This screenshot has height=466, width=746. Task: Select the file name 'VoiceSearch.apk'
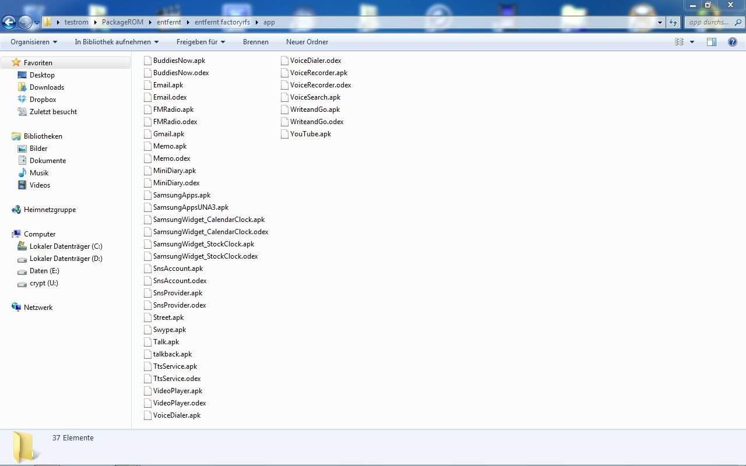[x=315, y=97]
